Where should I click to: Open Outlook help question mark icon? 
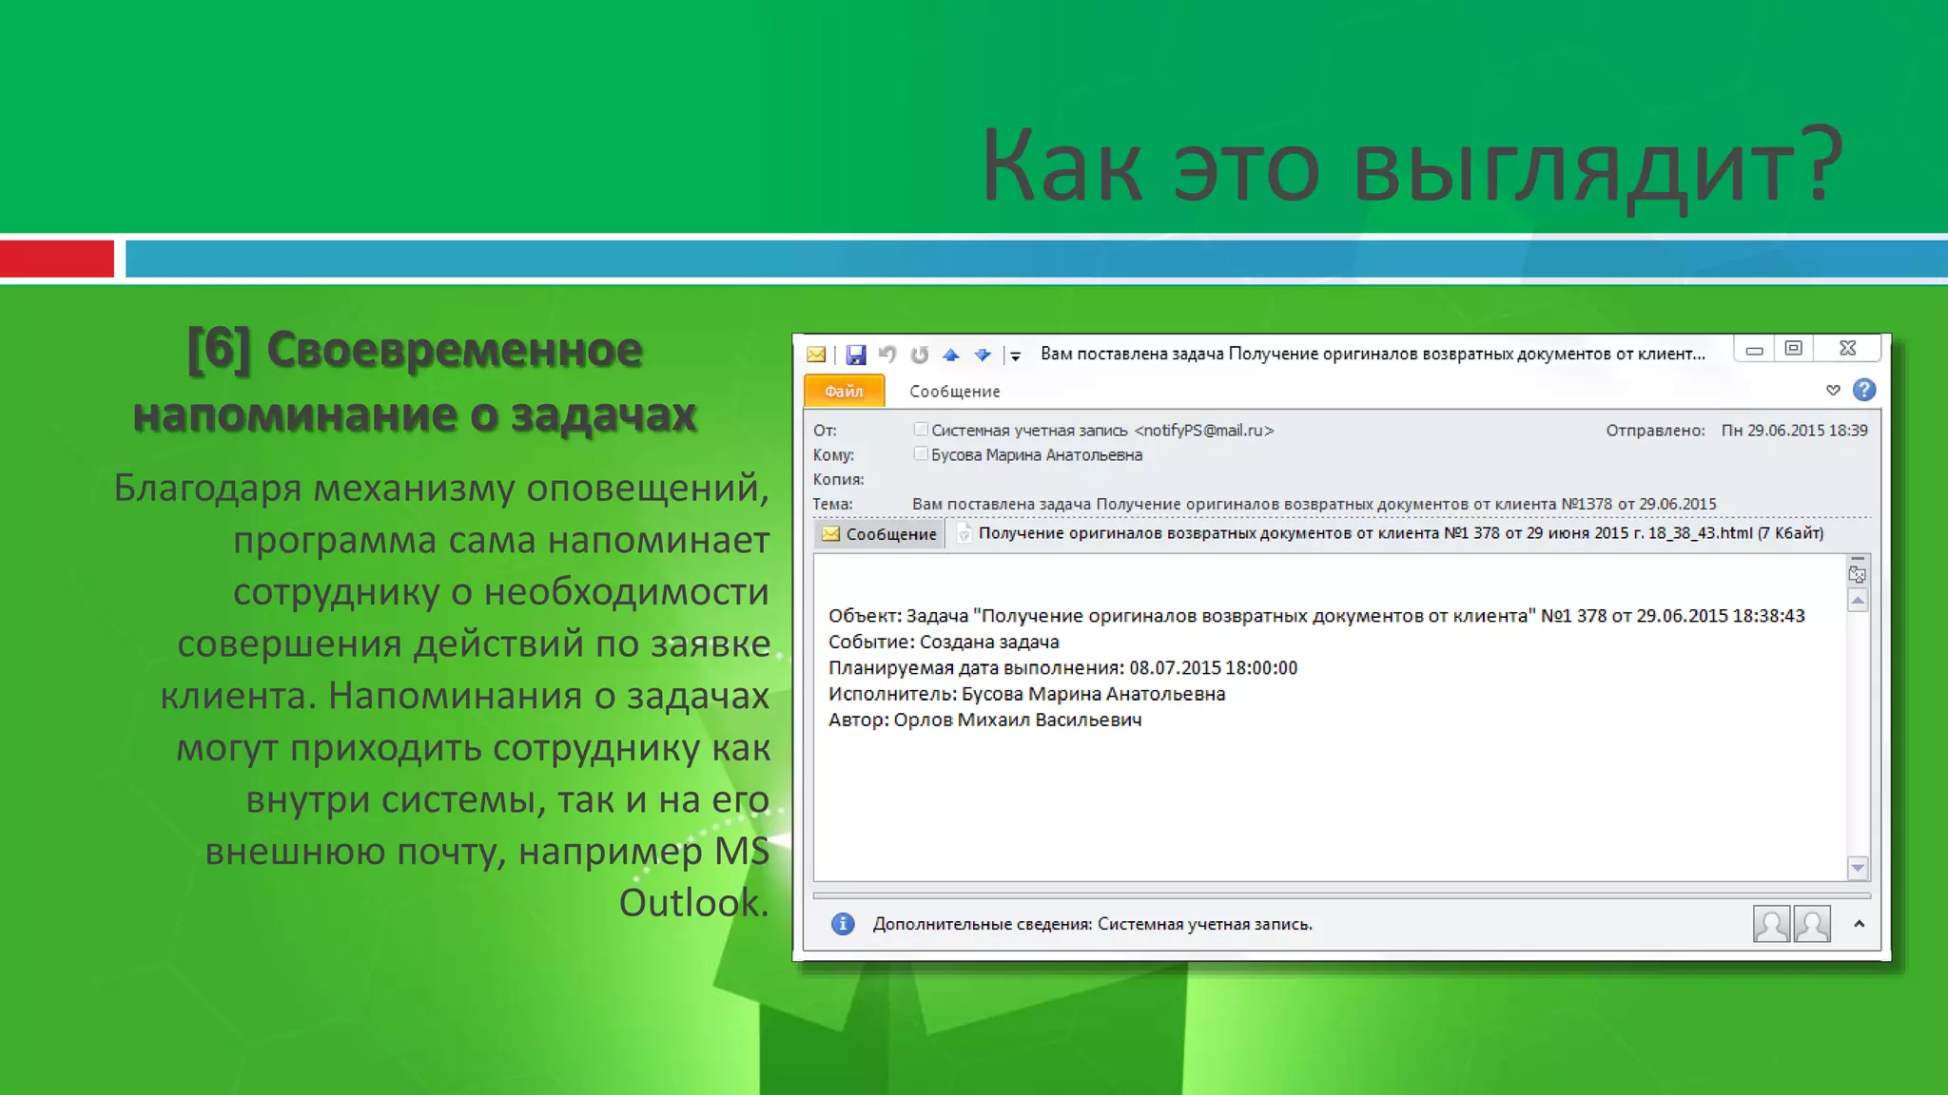pos(1864,390)
